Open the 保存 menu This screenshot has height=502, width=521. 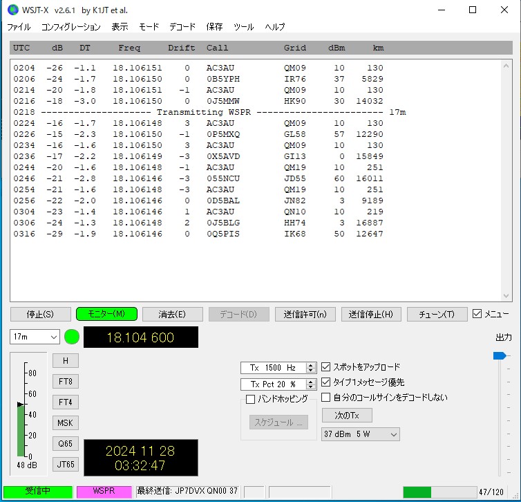point(214,26)
